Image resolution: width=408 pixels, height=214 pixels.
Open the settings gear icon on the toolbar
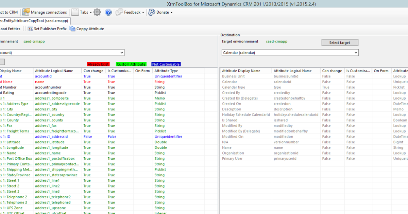click(x=97, y=12)
